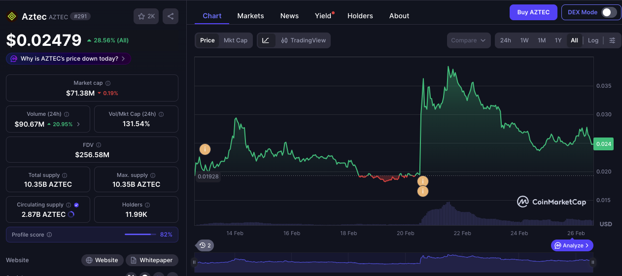This screenshot has width=622, height=276.
Task: Click the right handle of chart range slider
Action: click(593, 262)
